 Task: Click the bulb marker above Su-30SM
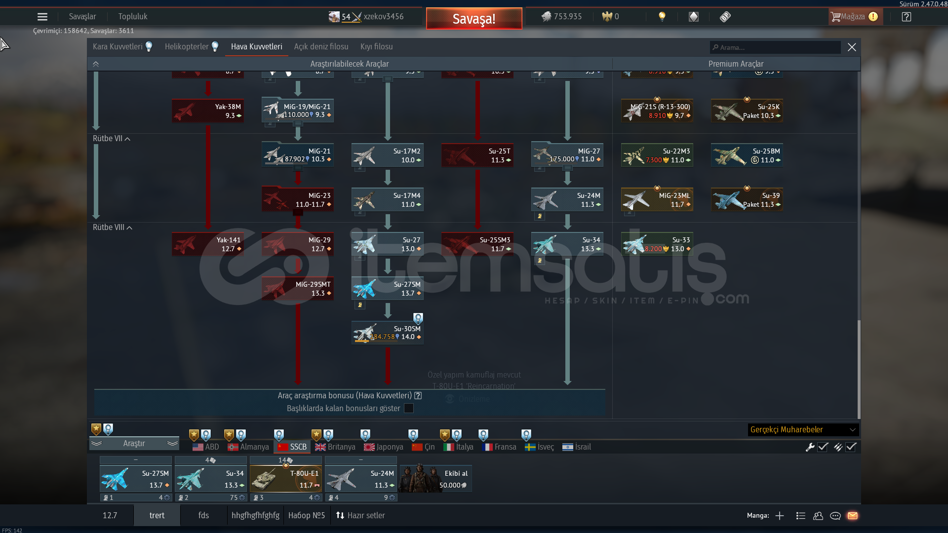click(x=418, y=318)
